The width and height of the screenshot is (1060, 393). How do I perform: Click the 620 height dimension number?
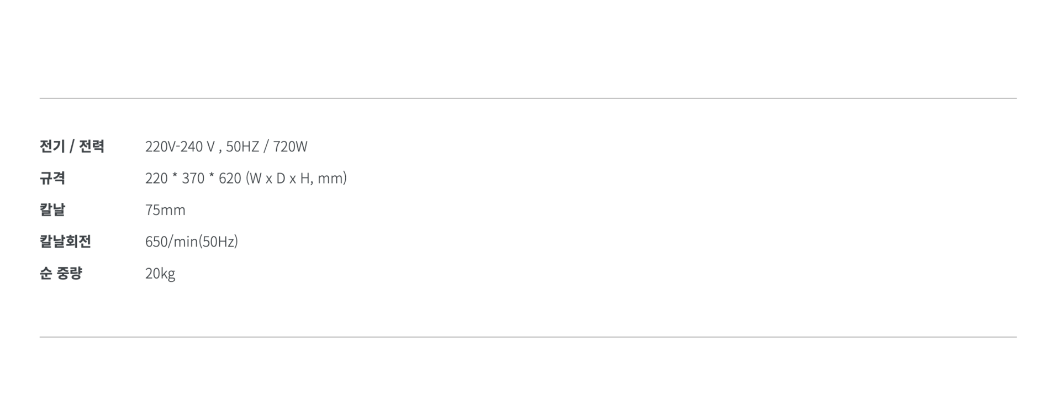pos(230,178)
